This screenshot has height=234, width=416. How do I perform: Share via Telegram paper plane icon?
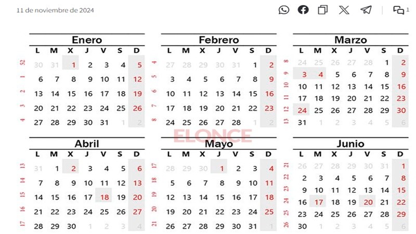click(x=366, y=10)
